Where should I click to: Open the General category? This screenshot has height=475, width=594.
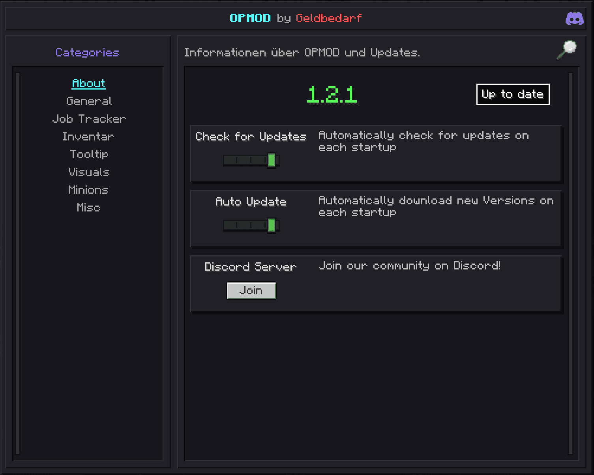(89, 101)
